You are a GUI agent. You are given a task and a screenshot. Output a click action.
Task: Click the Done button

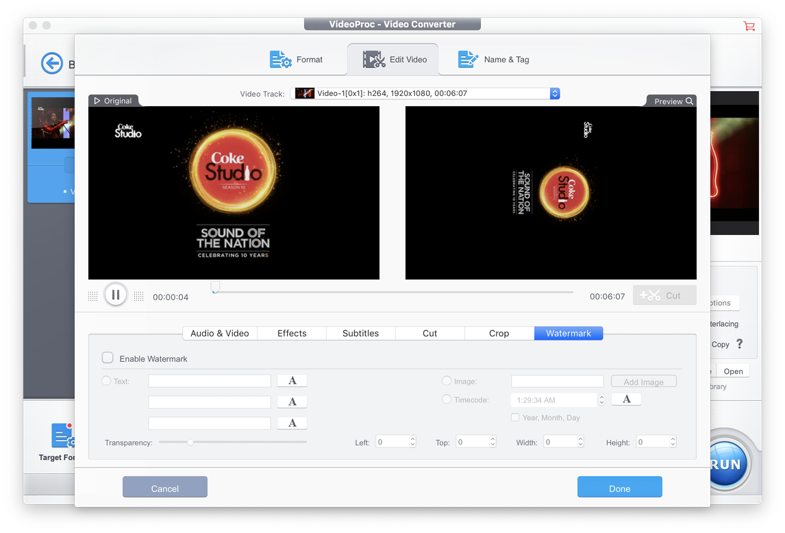[619, 487]
